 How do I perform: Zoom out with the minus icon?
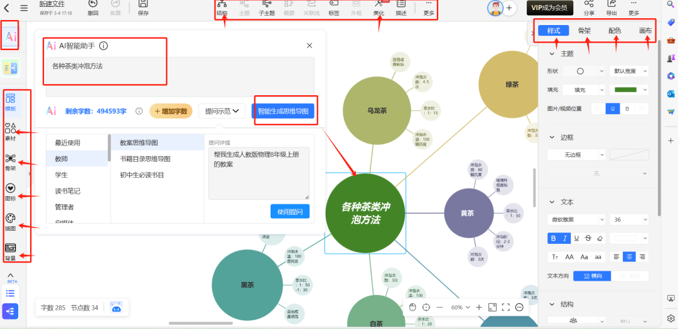(439, 308)
